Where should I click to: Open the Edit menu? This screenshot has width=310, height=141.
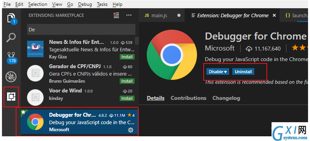[19, 4]
